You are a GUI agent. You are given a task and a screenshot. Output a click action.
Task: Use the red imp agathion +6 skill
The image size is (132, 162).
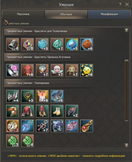click(x=28, y=70)
